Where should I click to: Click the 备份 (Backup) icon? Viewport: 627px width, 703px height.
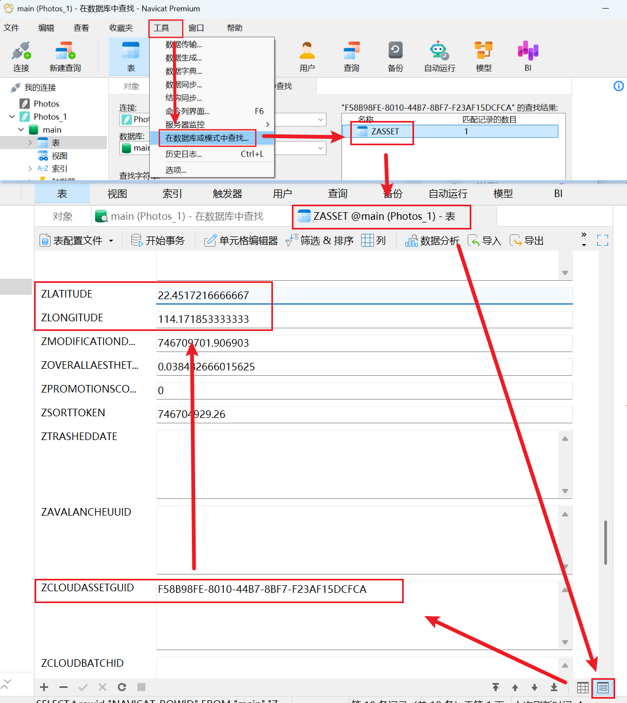point(395,56)
